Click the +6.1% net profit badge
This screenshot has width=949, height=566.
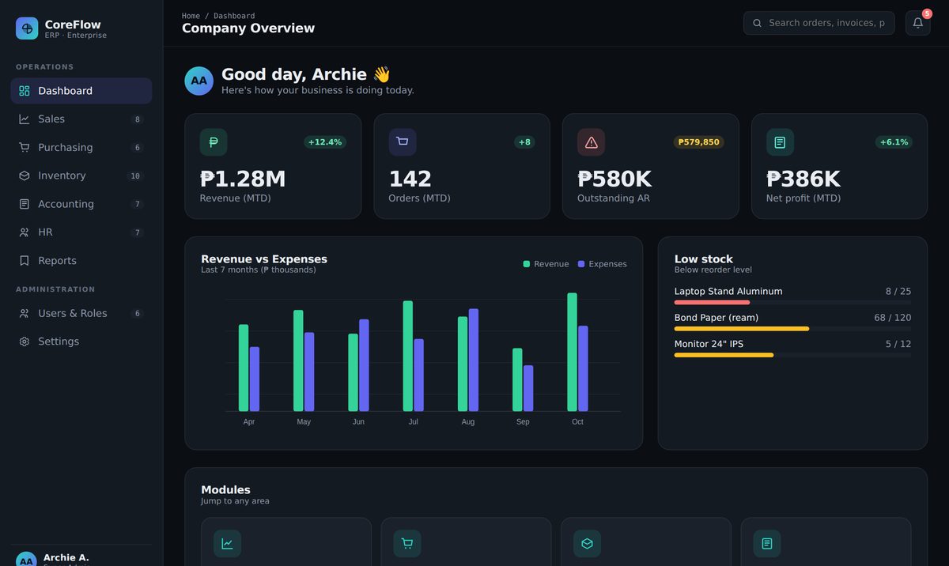point(894,142)
